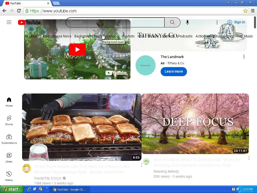Select the Bossa Nova filter chip
This screenshot has width=257, height=193.
click(62, 36)
